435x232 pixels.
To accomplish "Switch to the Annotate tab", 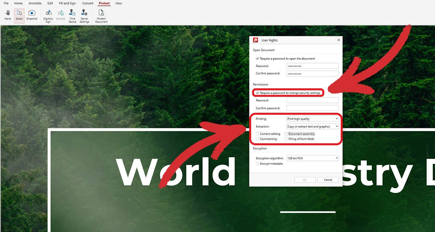I will (35, 3).
